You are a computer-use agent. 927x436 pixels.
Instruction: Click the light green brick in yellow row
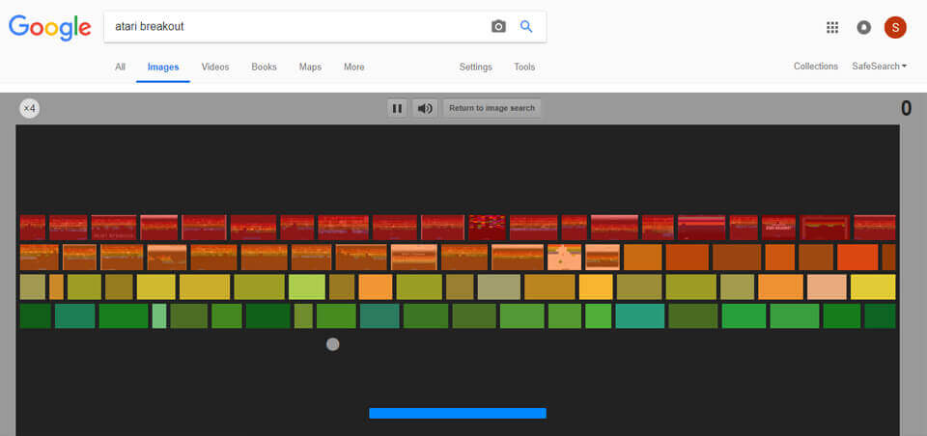point(307,287)
